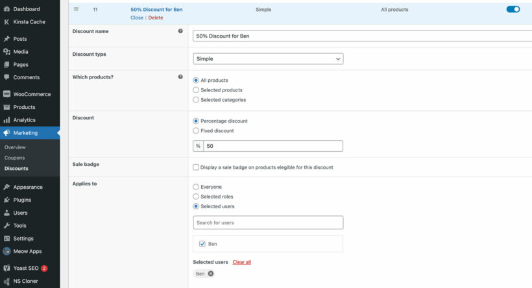Screen dimensions: 532x288
Task: Click the Posts pin icon
Action: point(6,39)
